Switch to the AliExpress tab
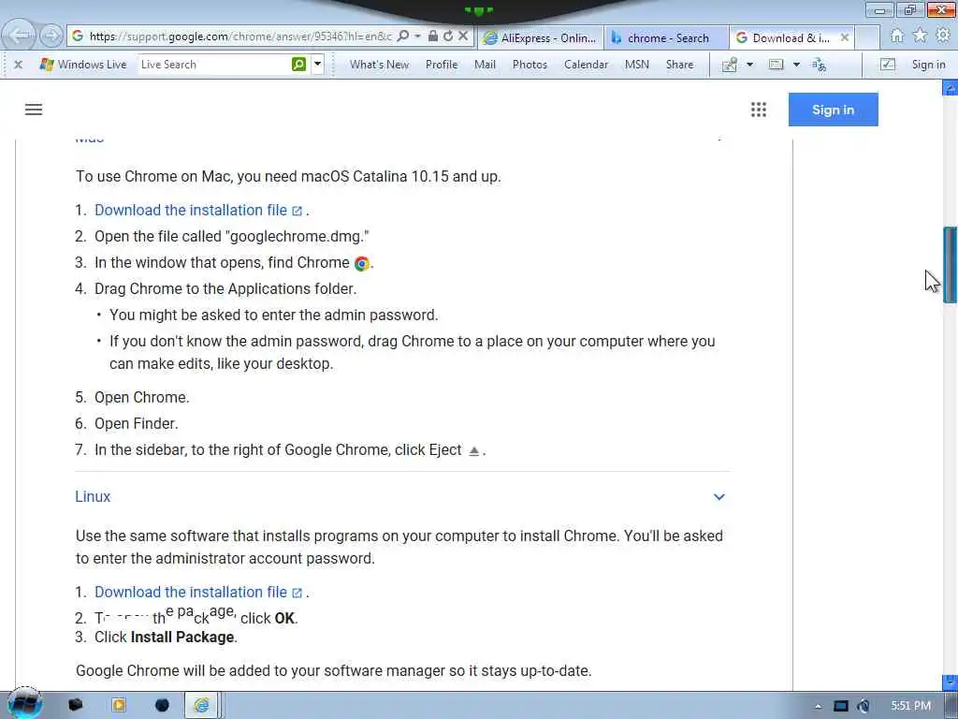 540,37
